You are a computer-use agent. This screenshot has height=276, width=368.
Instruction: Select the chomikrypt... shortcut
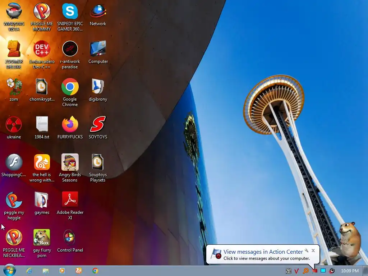click(x=42, y=90)
